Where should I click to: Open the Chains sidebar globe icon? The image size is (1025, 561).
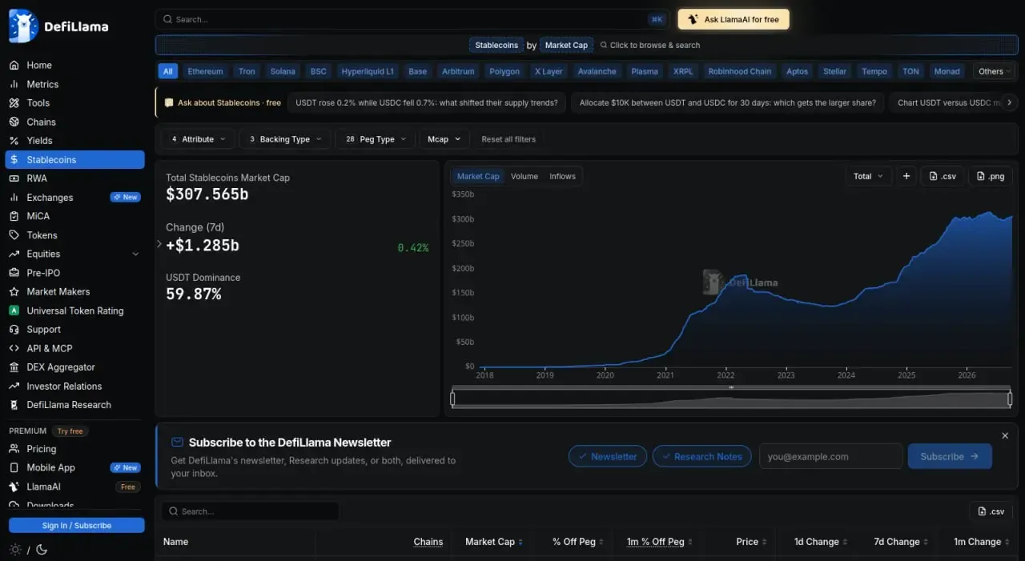pos(14,122)
